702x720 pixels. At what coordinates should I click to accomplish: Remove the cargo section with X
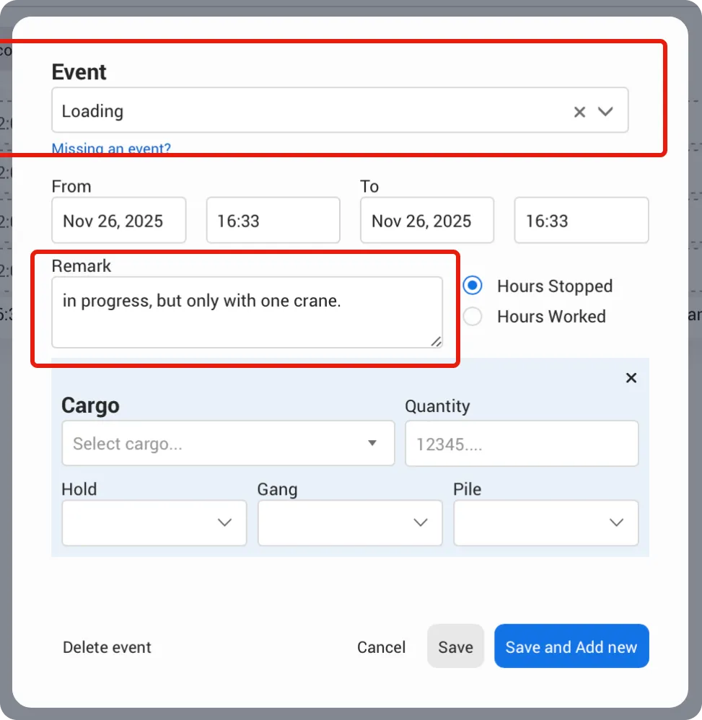click(x=631, y=378)
